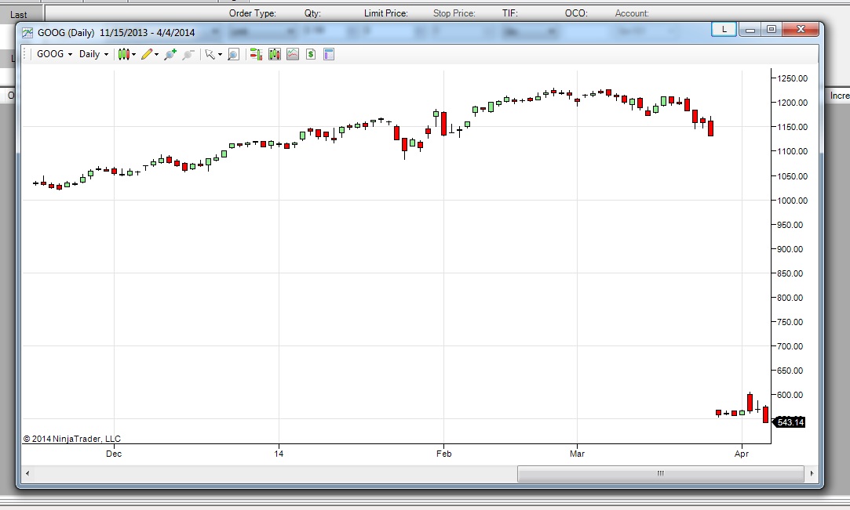Open the Strategies dollar-sign icon
Image resolution: width=850 pixels, height=510 pixels.
coord(311,54)
